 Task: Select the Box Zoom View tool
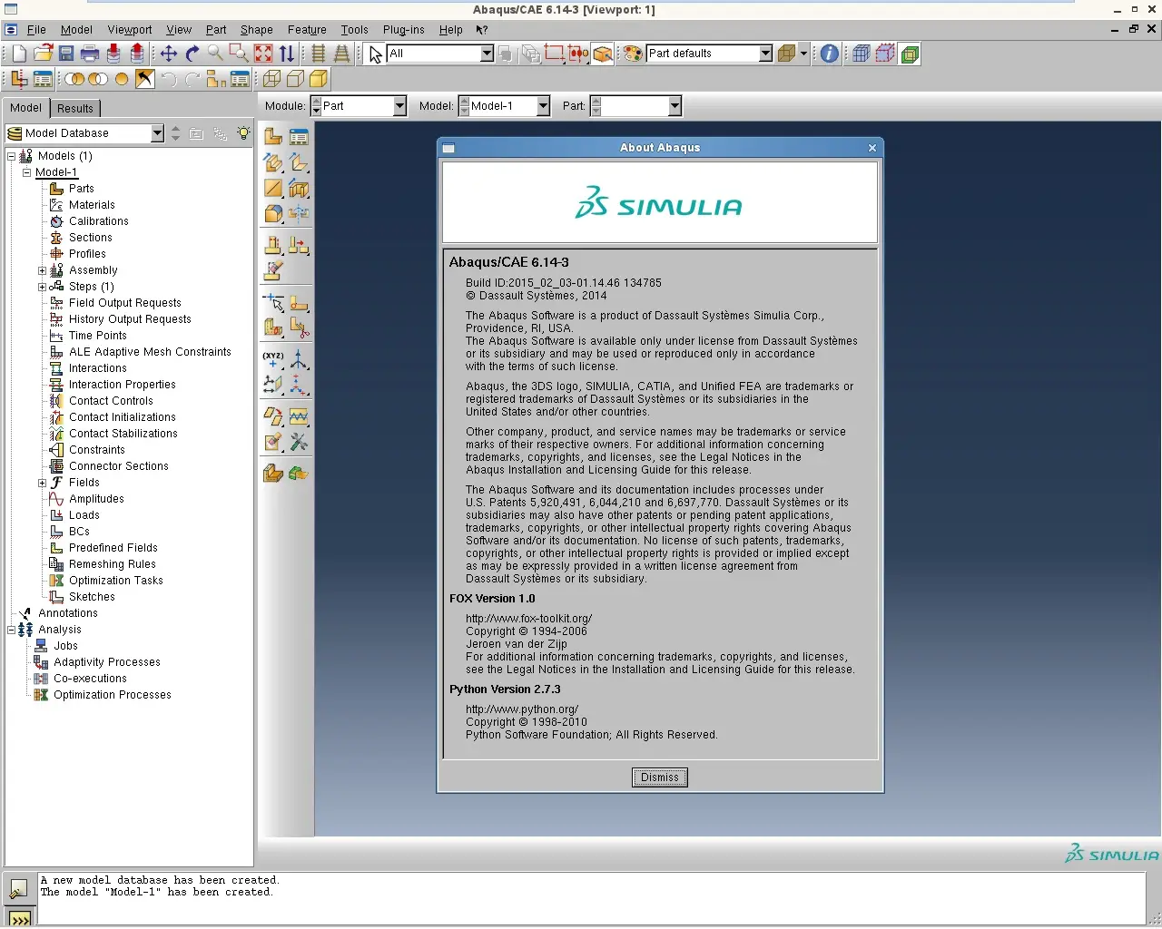(240, 54)
